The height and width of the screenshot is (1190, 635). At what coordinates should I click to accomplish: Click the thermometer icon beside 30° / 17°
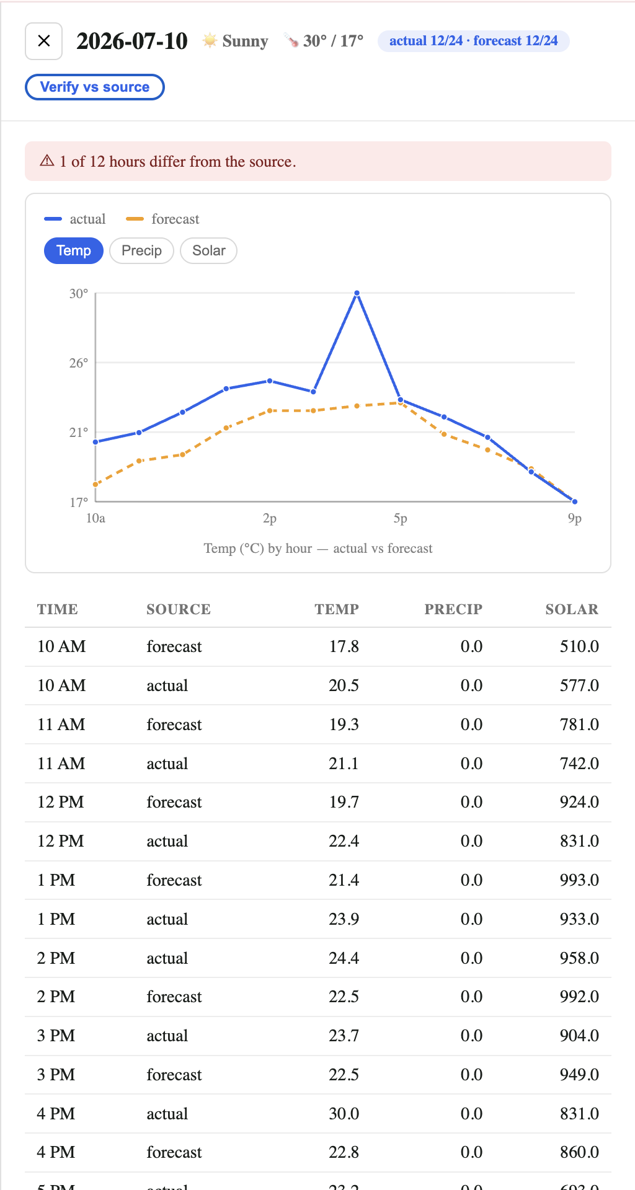291,41
